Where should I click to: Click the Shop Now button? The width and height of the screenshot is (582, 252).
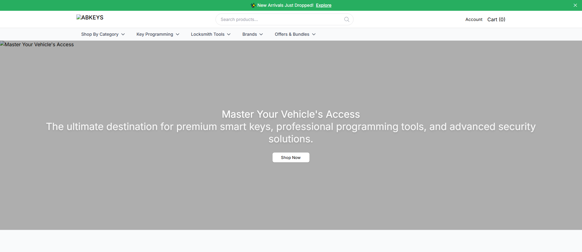click(291, 157)
